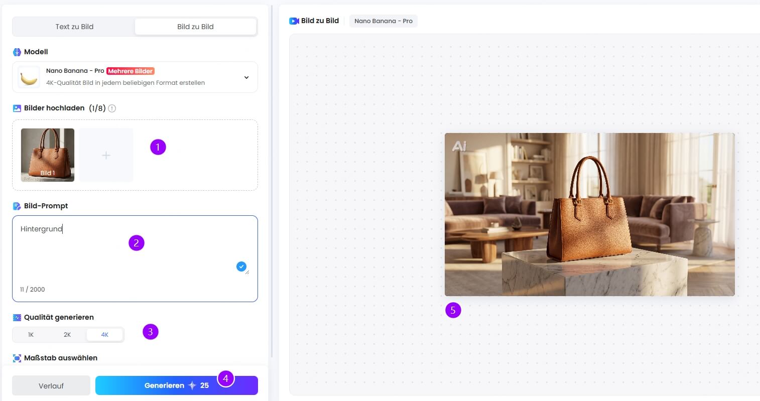The image size is (760, 401).
Task: Select 2K quality option
Action: point(67,335)
